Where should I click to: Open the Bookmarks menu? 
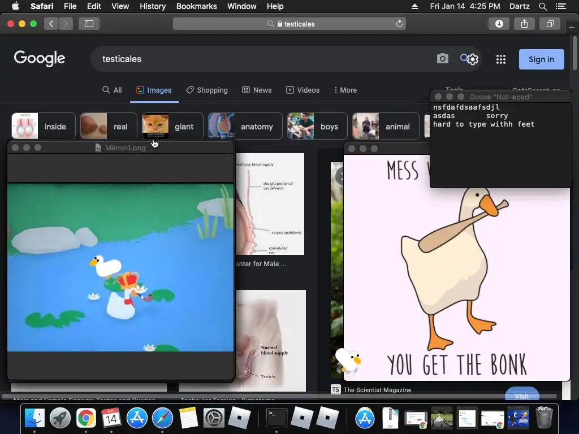(x=196, y=6)
